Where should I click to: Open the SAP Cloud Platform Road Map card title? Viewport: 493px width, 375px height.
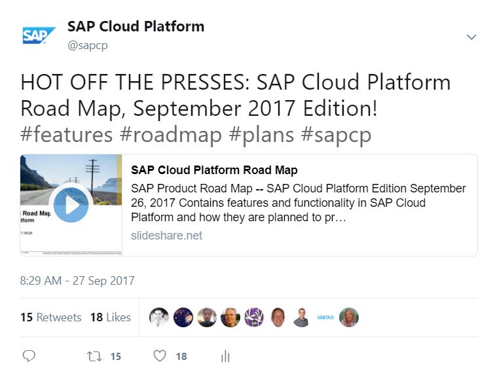coord(214,170)
